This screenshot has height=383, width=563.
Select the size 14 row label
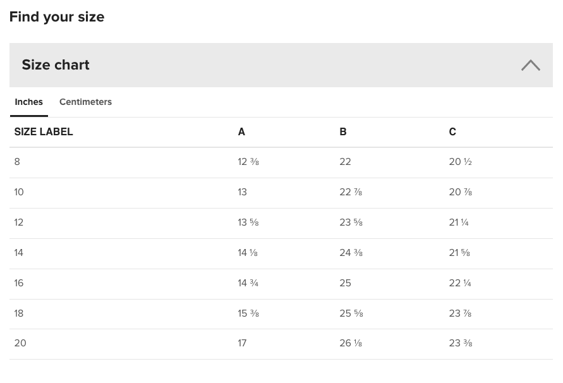(19, 253)
